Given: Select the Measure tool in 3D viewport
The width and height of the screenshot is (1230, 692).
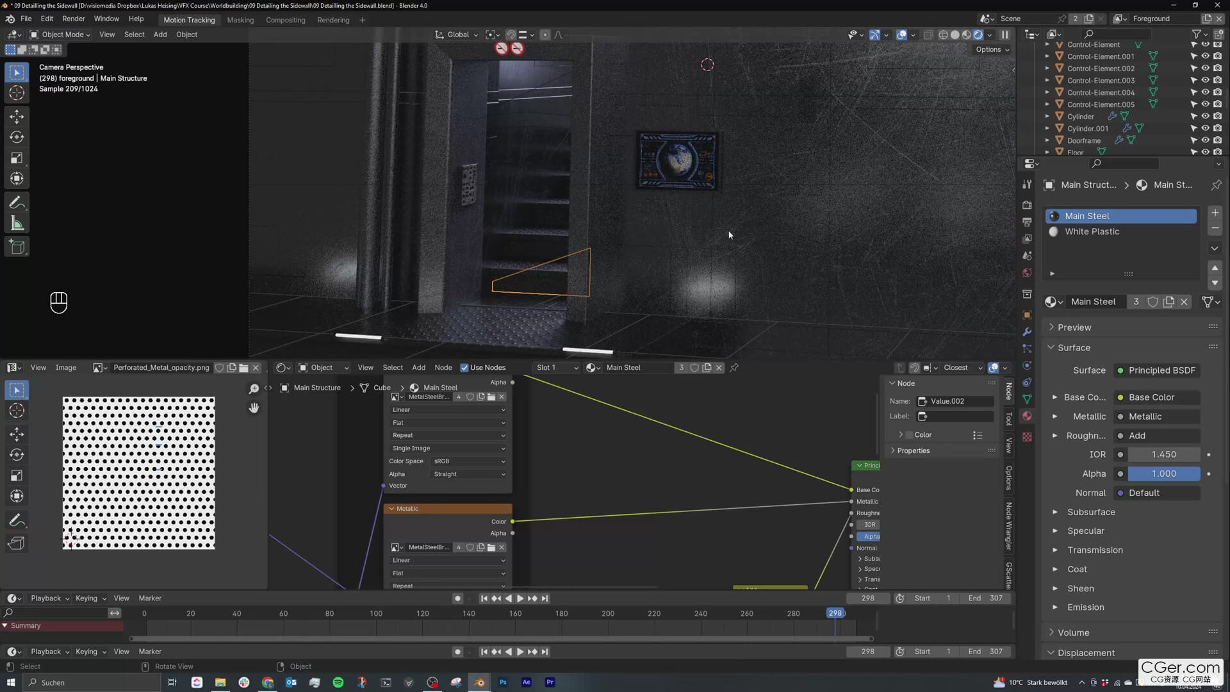Looking at the screenshot, I should coord(17,224).
